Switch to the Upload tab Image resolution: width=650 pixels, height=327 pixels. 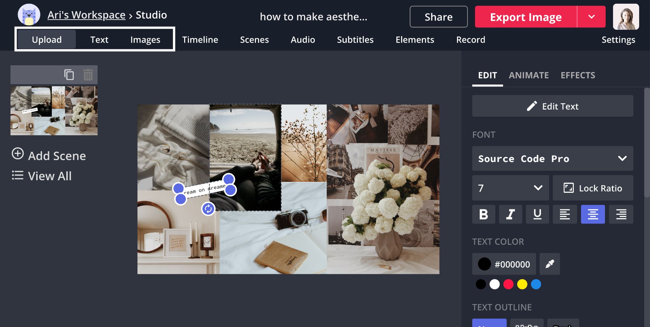click(47, 40)
